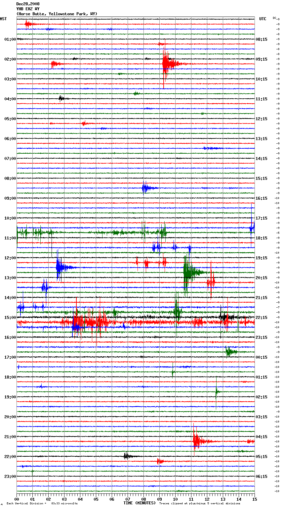
Task: Click the 08:15 UTC time label
Action: [x=261, y=39]
